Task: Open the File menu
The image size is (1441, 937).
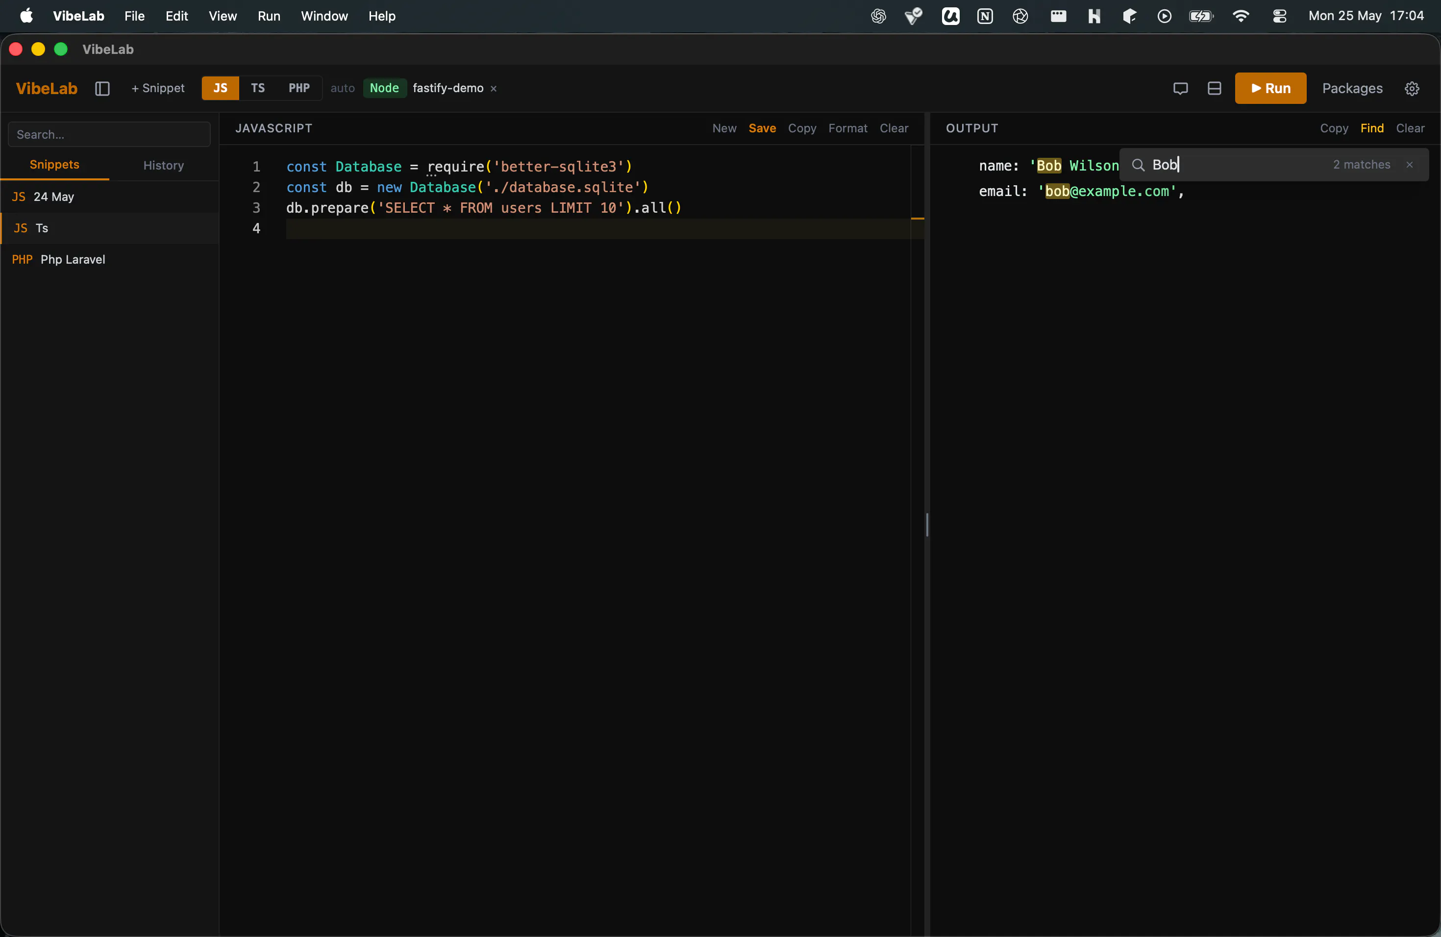Action: coord(134,16)
